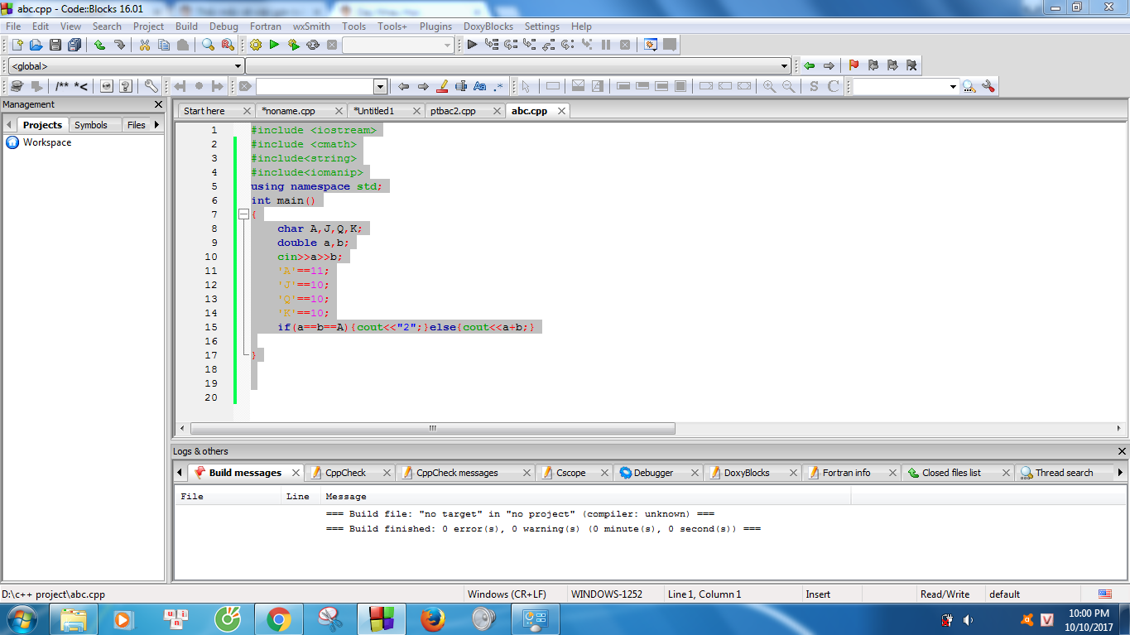Open the Build menu
The image size is (1130, 635).
[186, 26]
